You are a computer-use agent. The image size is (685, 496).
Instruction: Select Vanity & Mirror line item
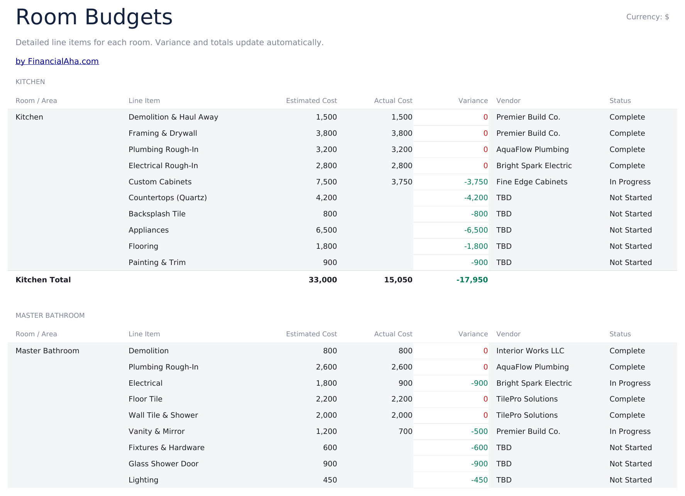(157, 432)
